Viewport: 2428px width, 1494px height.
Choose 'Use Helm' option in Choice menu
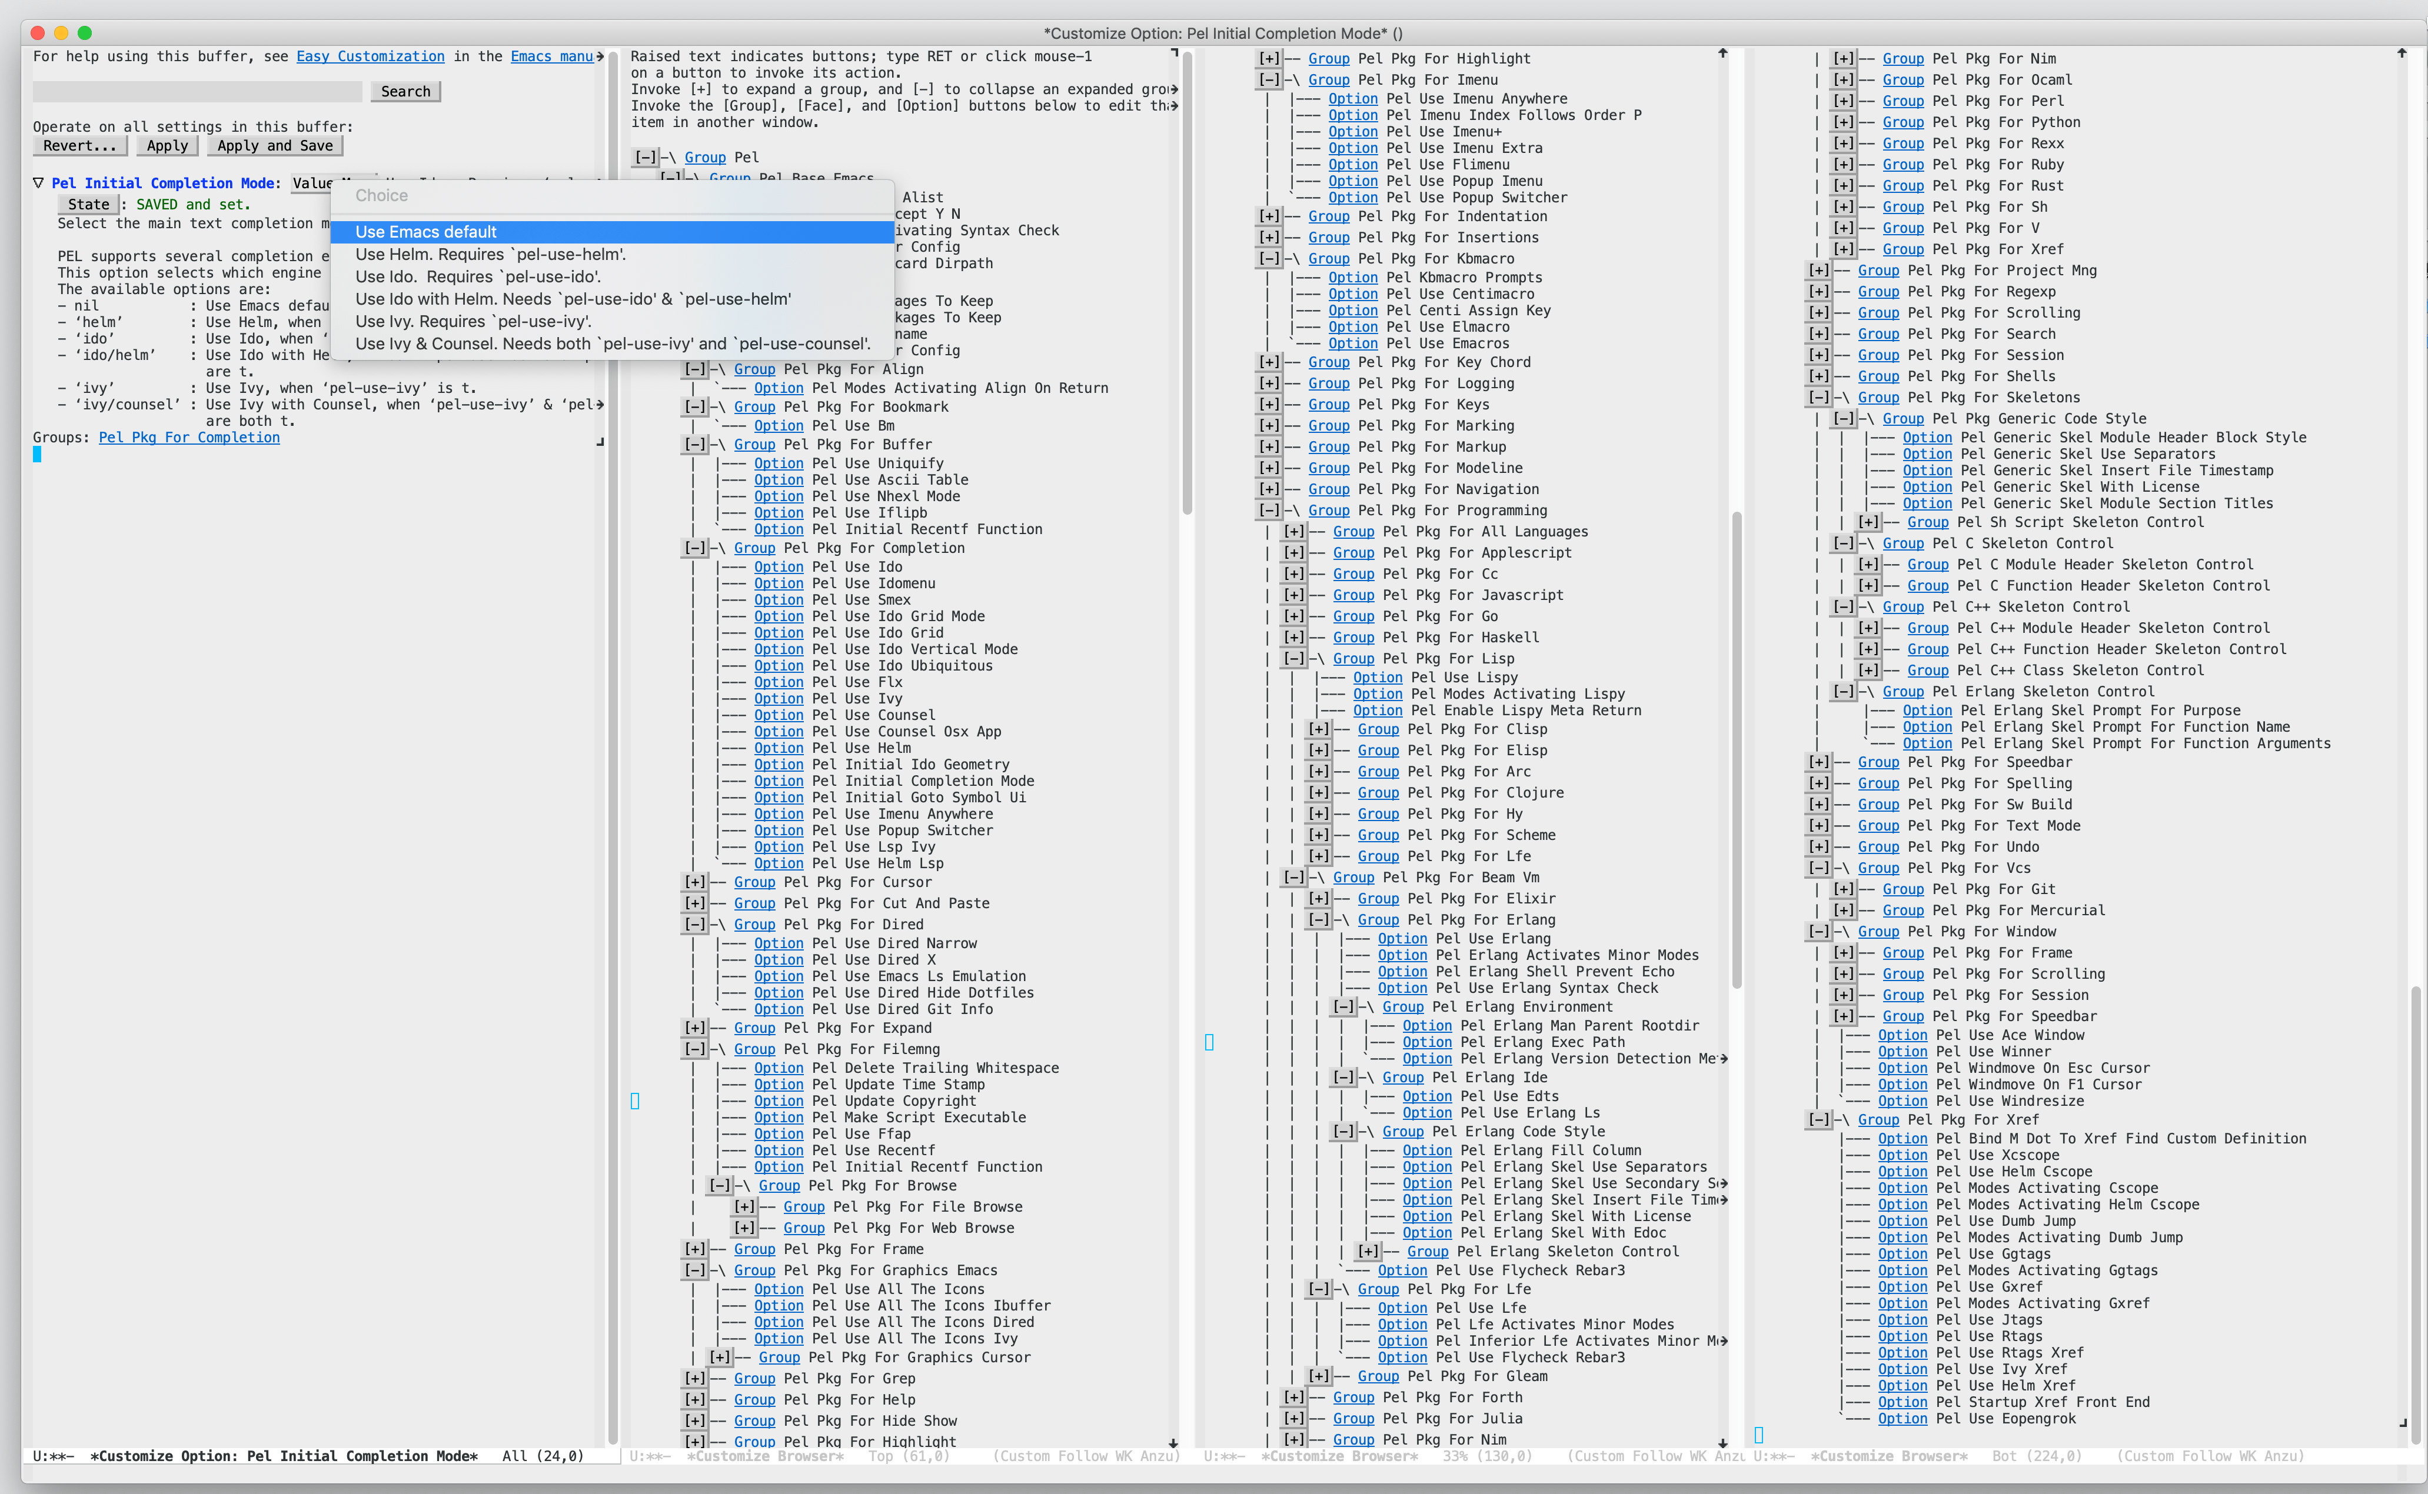pos(612,254)
